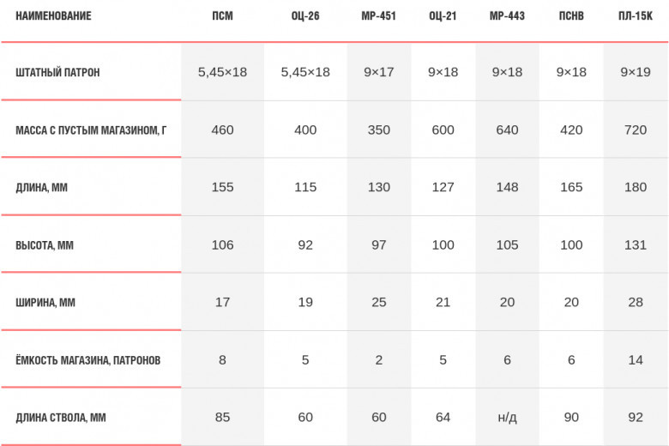Click the ВЫСОТА, ММ row label
669x446 pixels.
click(45, 245)
